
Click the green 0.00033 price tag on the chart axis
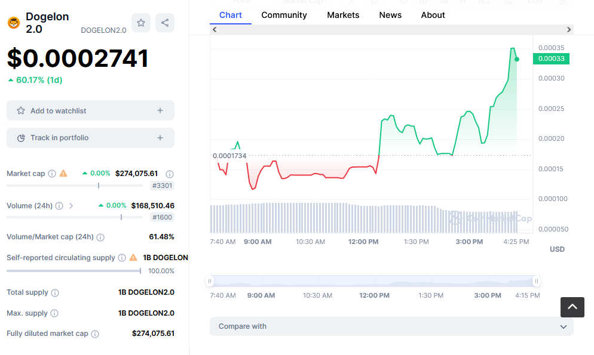click(x=551, y=58)
